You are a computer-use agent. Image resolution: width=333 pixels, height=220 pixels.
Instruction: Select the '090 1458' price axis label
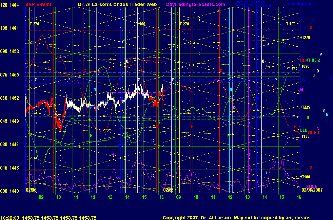click(9, 51)
